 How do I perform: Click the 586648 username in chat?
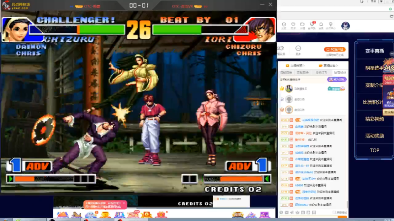coord(304,172)
